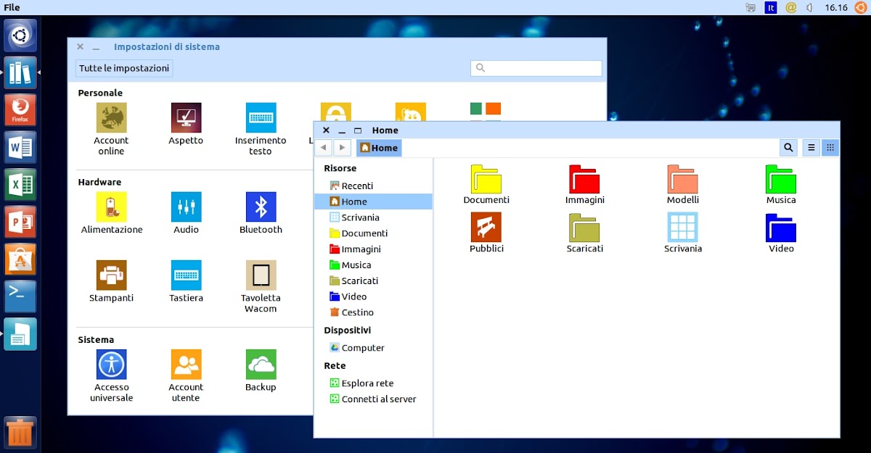
Task: Open the volume indicator menu
Action: (810, 7)
